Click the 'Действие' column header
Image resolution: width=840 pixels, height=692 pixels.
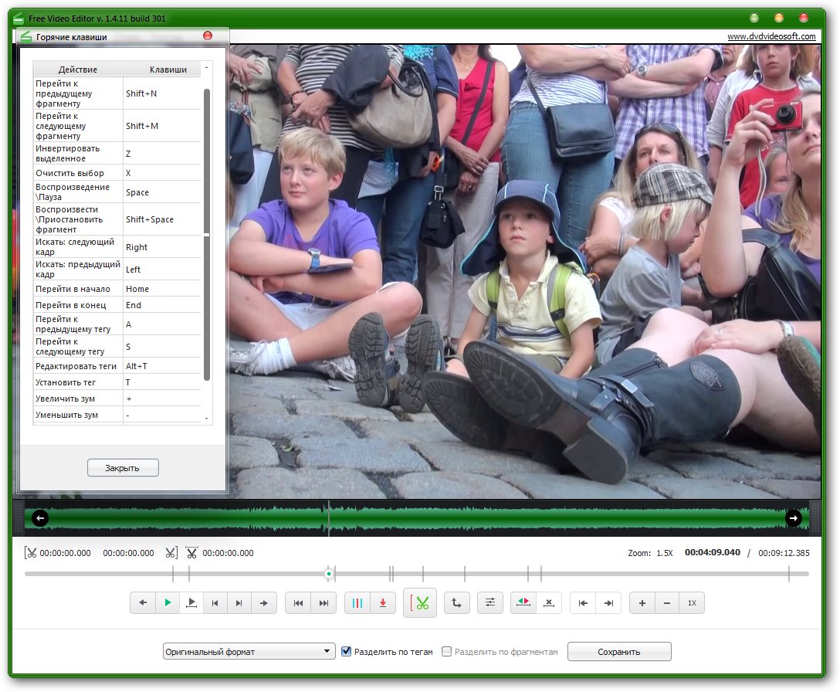tap(78, 70)
